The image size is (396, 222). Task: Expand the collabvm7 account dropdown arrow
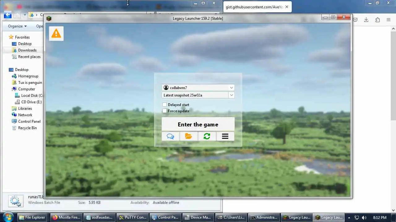coord(231,88)
